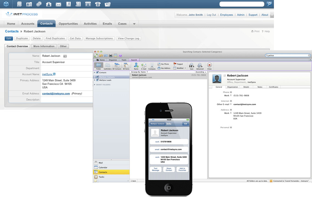This screenshot has width=312, height=197.
Task: Expand the more modules arrow after Cases
Action: coord(134,24)
